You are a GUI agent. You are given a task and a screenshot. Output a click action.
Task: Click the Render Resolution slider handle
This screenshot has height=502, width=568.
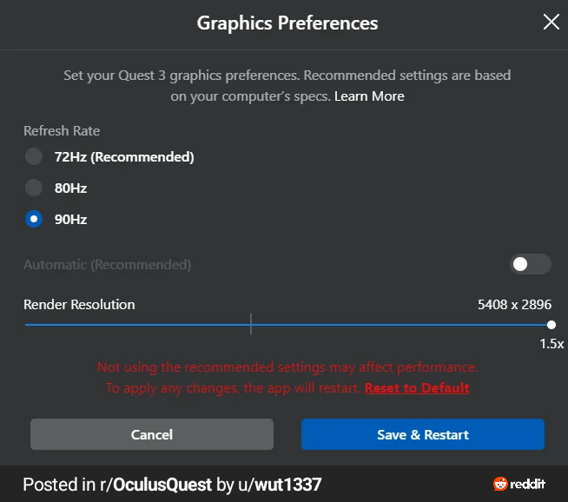(x=551, y=325)
